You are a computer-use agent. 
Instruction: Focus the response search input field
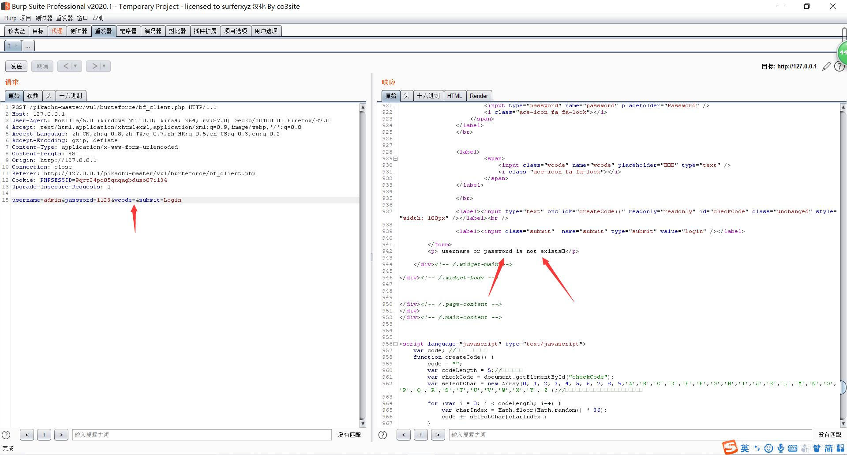pos(630,435)
